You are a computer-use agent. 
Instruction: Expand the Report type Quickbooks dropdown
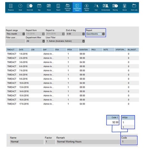pyautogui.click(x=103, y=34)
